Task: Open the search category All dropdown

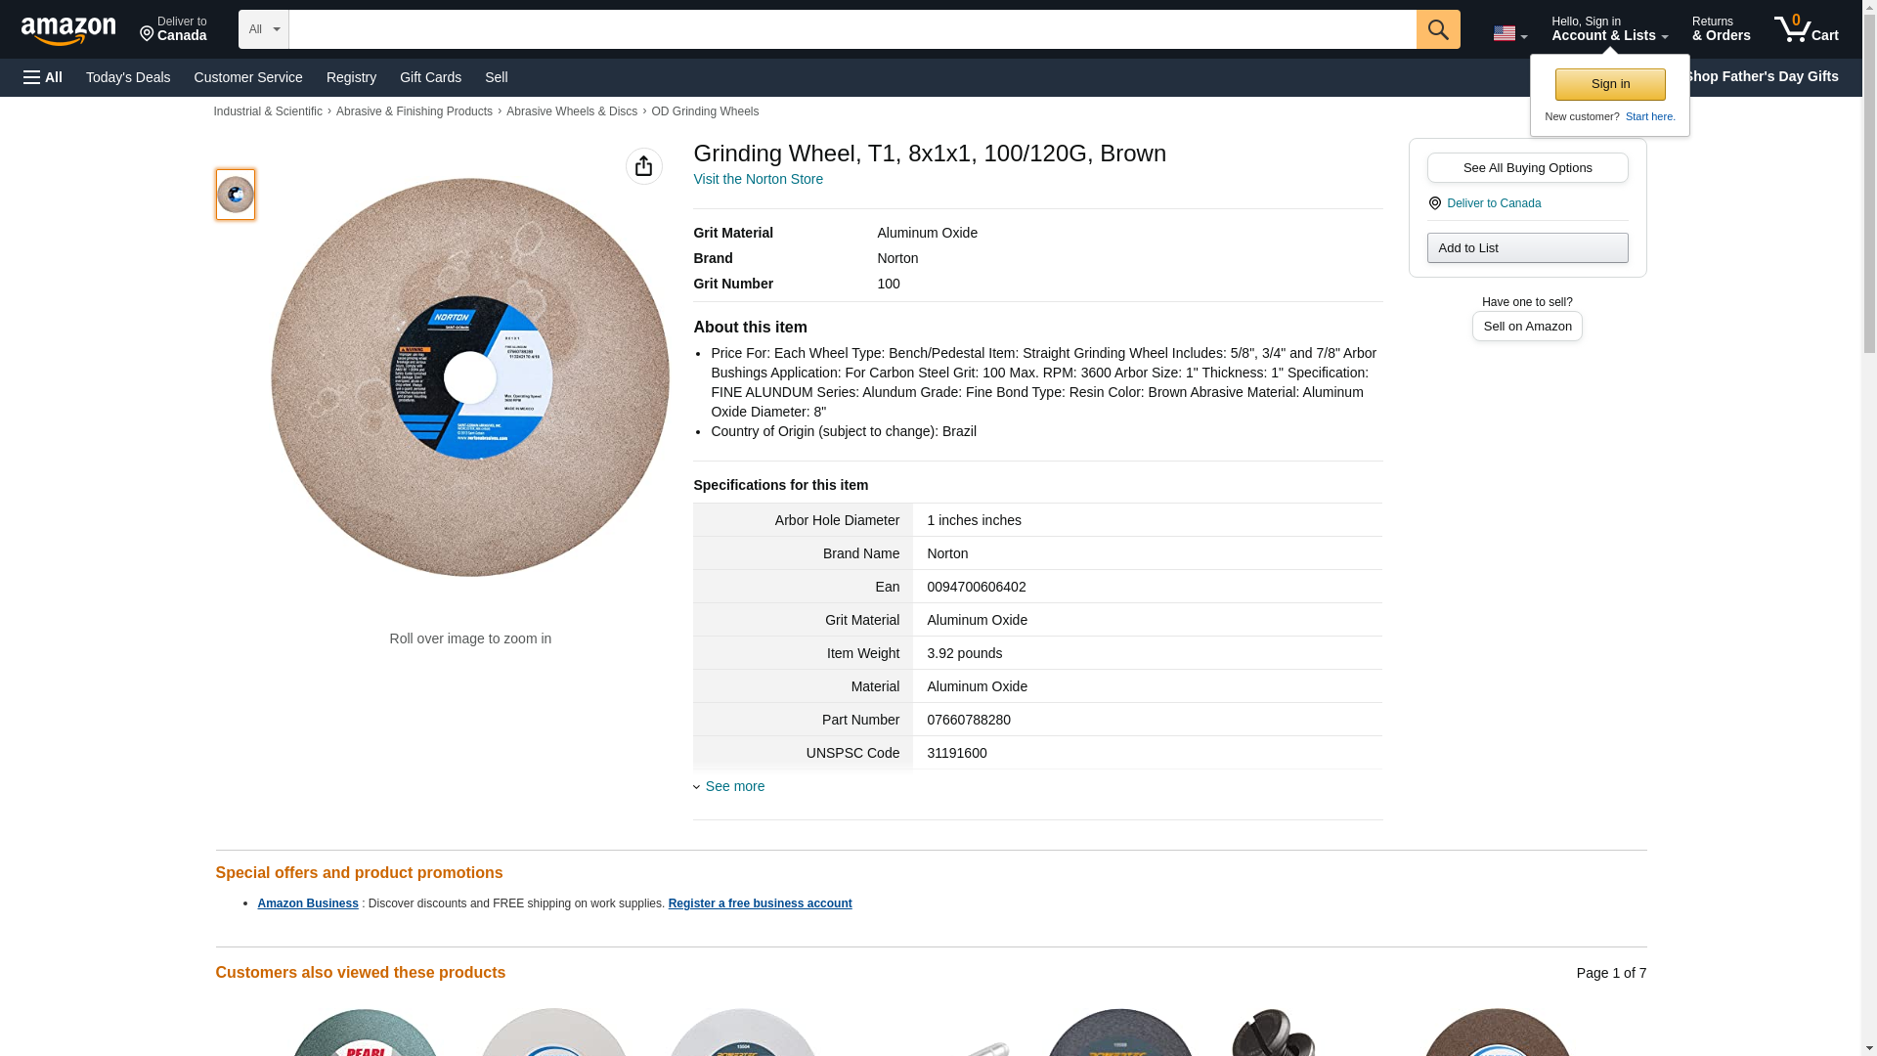Action: tap(263, 29)
